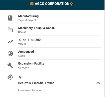The height and width of the screenshot is (97, 105).
Task: Click the clock icon beside Stage
Action: 10,54
